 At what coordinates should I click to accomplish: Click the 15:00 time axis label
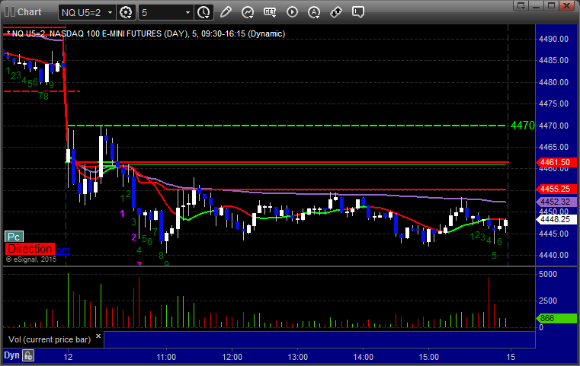428,357
